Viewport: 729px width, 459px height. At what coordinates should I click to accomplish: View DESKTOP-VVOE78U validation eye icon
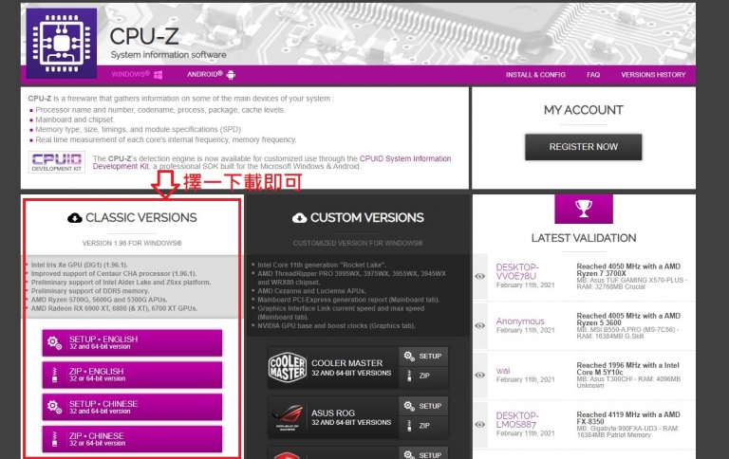[479, 276]
